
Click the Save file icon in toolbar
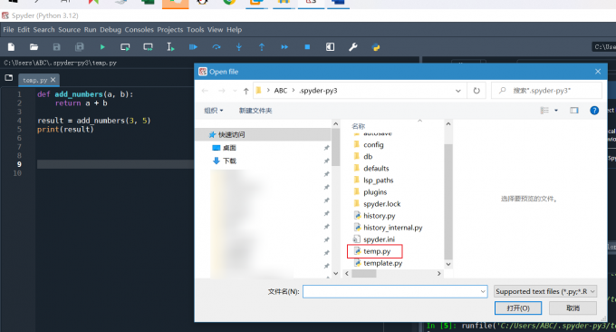coord(56,47)
